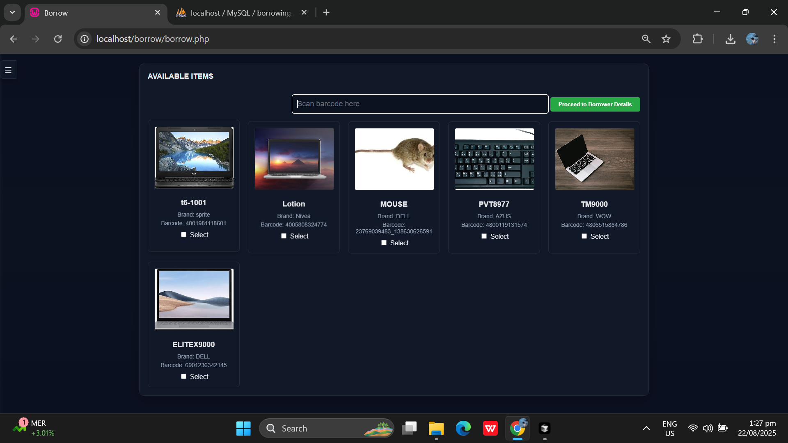Click the Chrome profile avatar

(752, 39)
